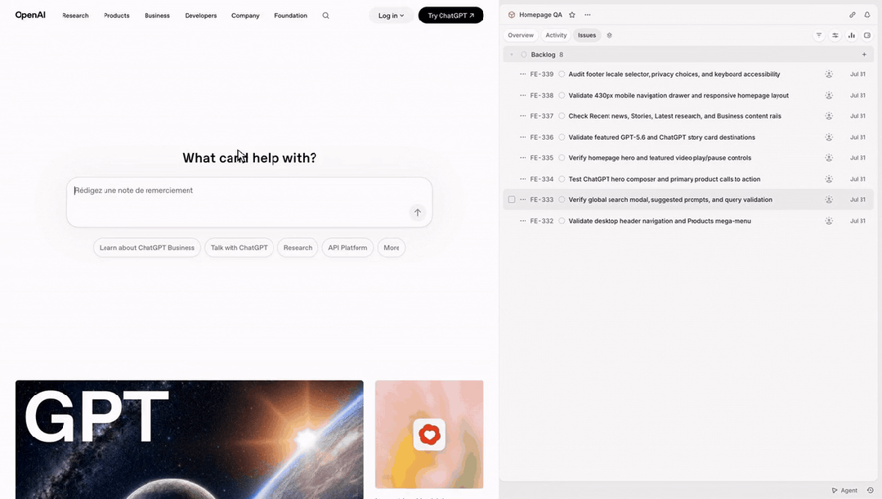Viewport: 882px width, 499px height.
Task: Click assignee icon on FE-338 row
Action: coord(829,95)
